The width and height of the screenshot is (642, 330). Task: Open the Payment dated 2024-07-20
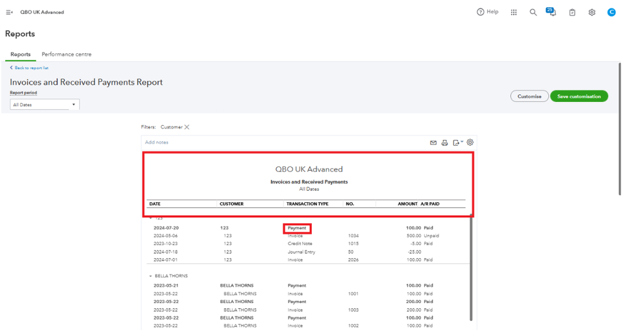(297, 228)
